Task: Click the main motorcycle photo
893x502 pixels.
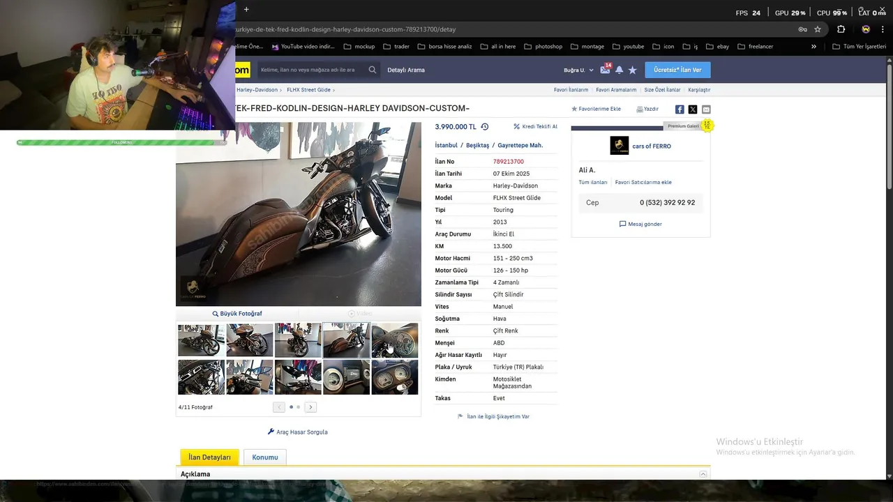Action: [299, 214]
